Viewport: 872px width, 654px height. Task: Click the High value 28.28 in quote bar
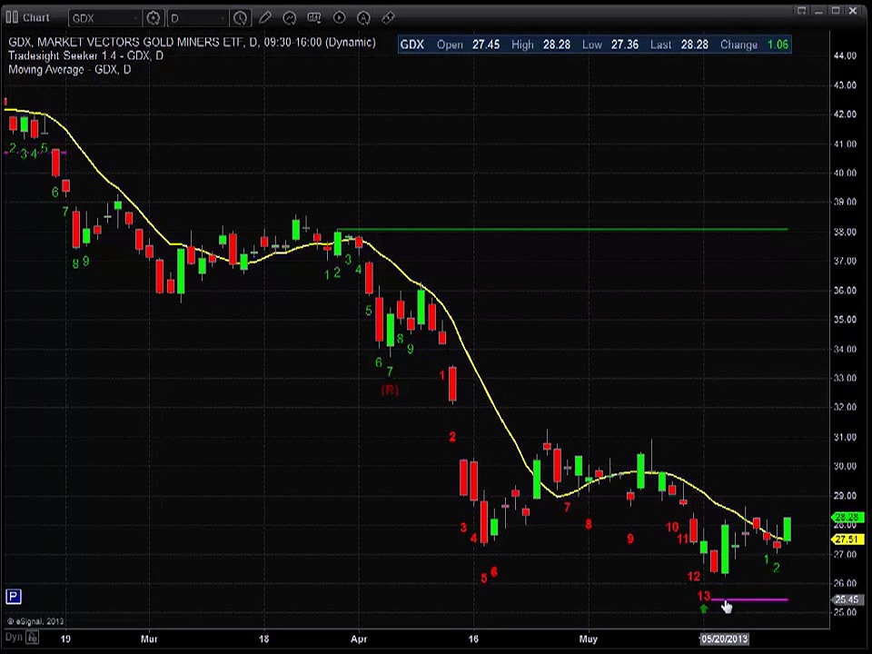pyautogui.click(x=556, y=45)
